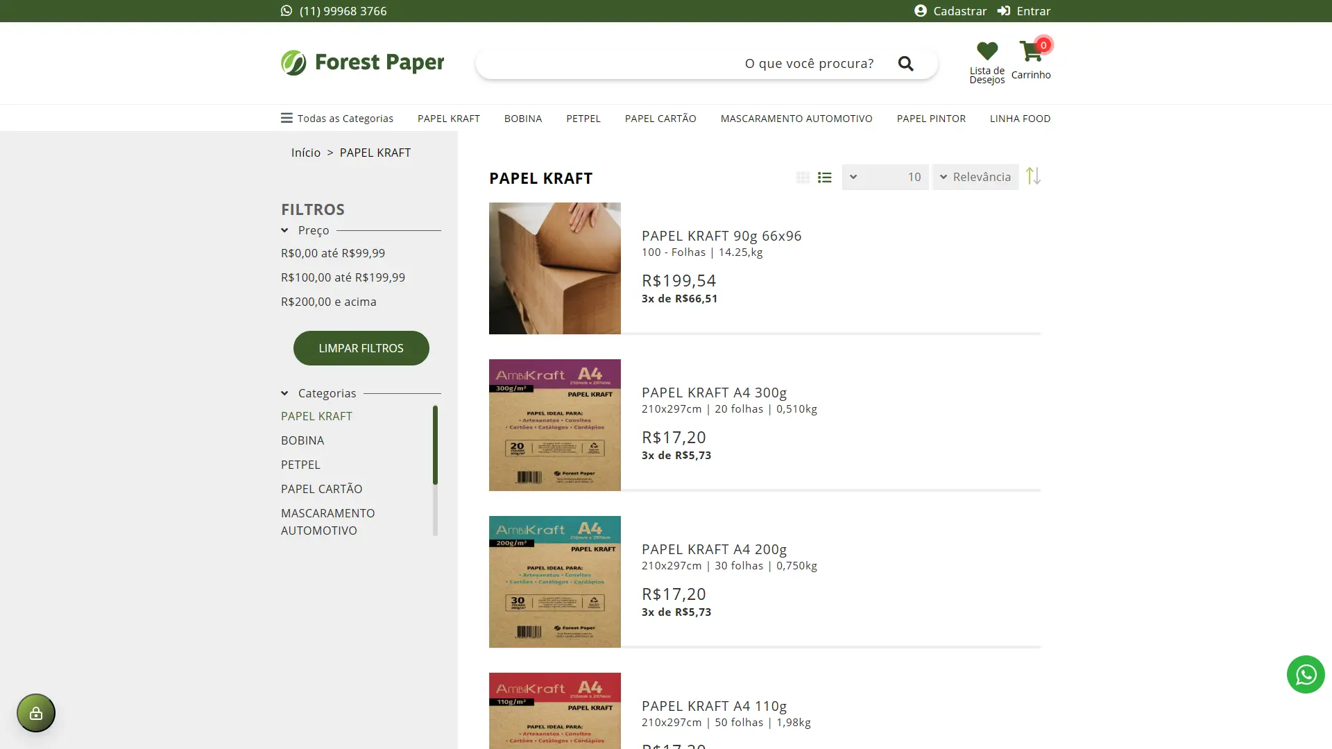
Task: Open the Relevância sort dropdown
Action: click(975, 177)
